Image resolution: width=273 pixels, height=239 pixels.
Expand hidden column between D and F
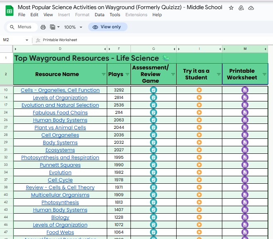point(105,49)
